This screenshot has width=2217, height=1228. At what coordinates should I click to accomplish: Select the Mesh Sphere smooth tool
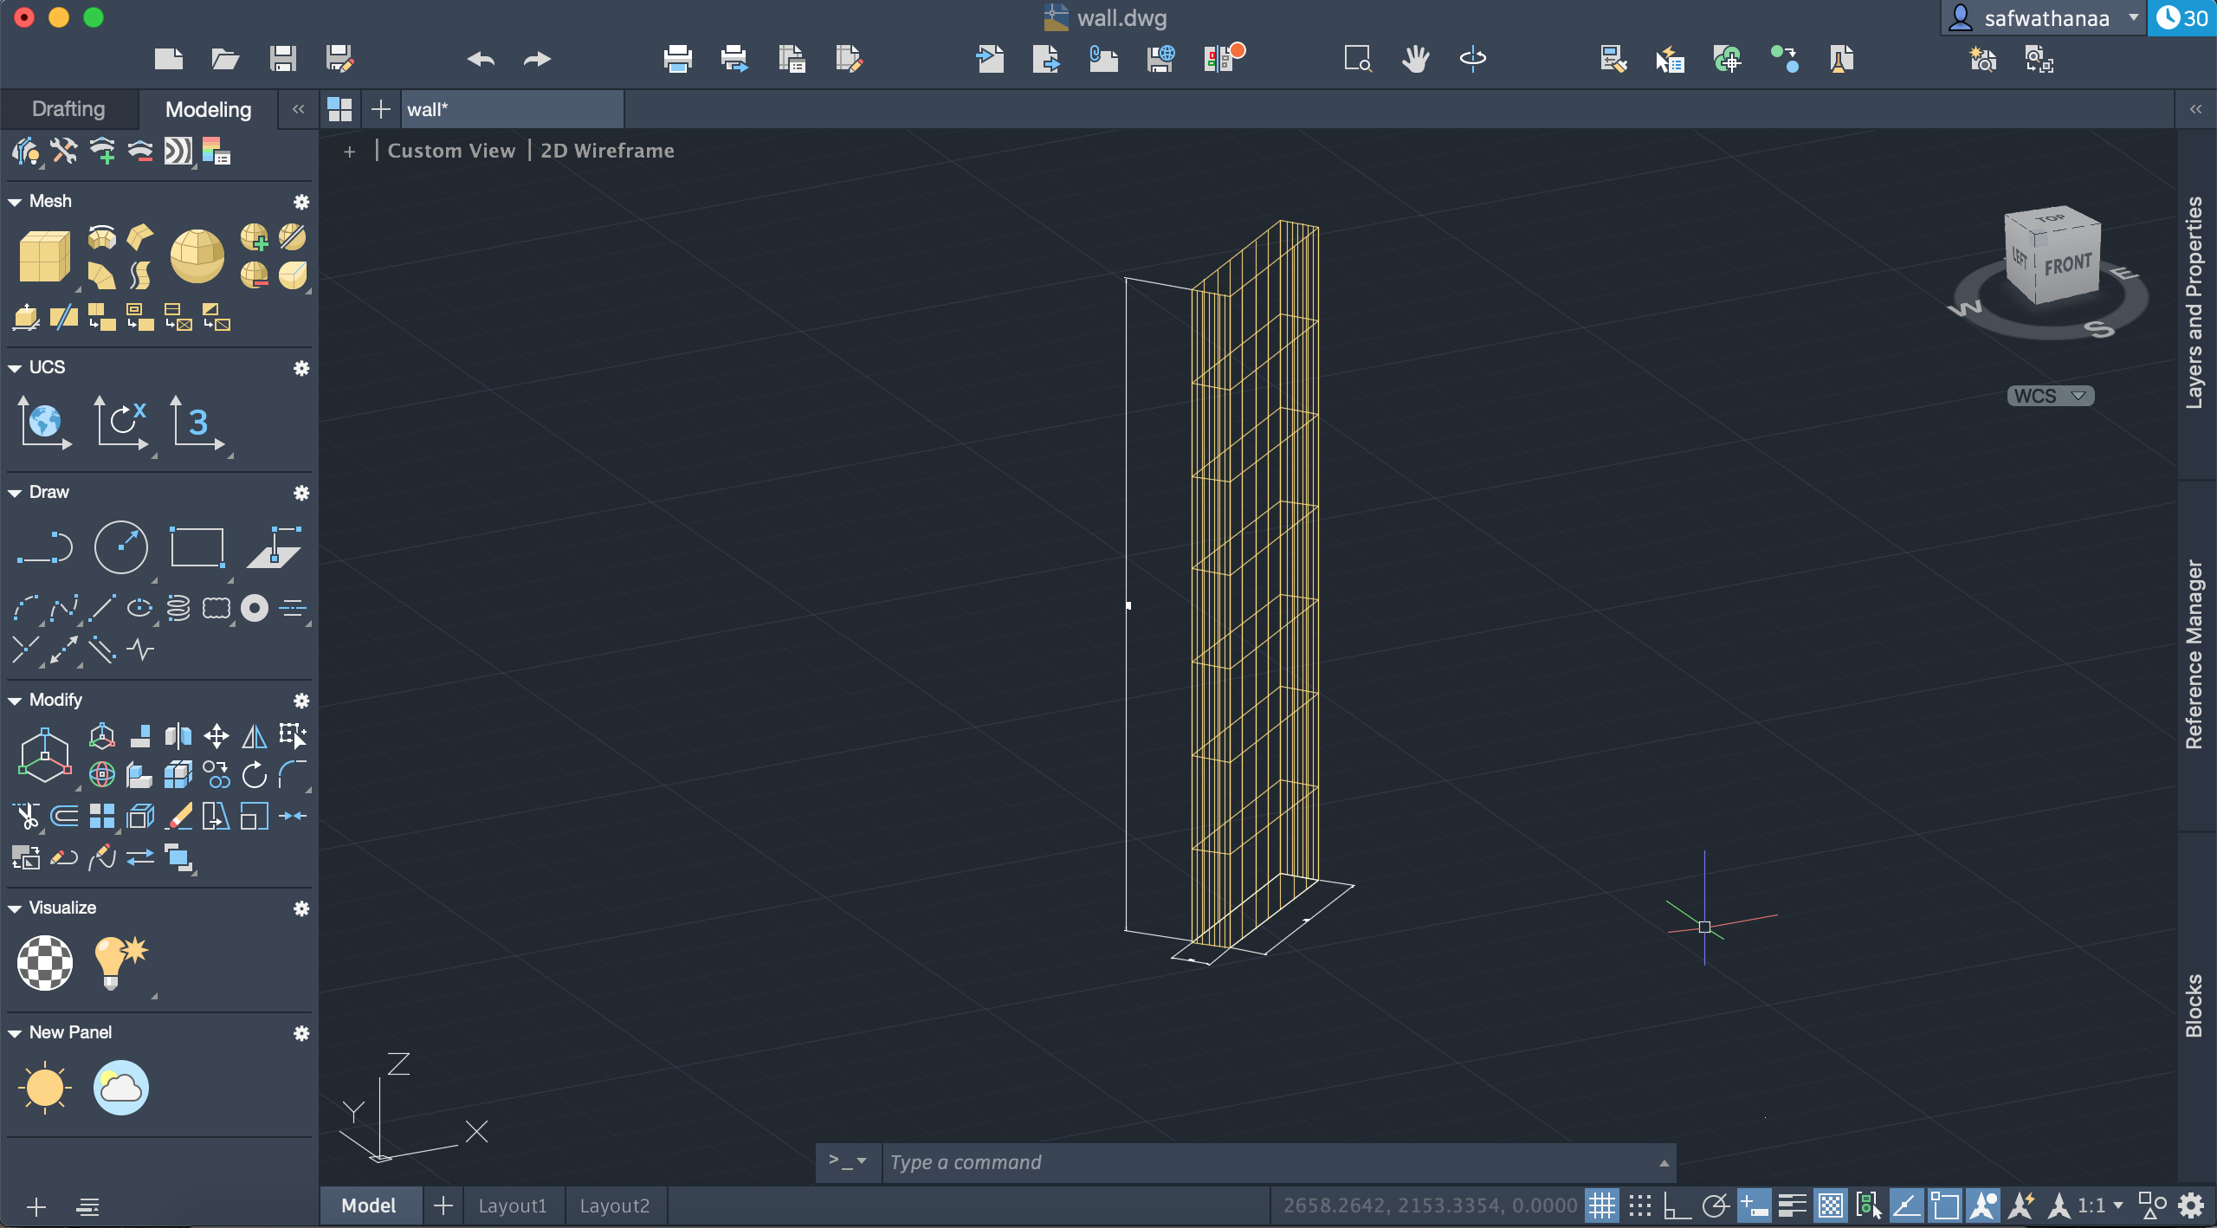[x=197, y=256]
